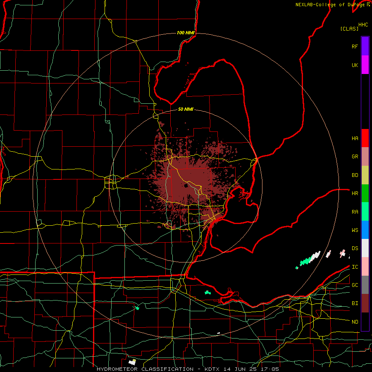Click the black radar site dot at center
The height and width of the screenshot is (372, 372).
(186, 186)
